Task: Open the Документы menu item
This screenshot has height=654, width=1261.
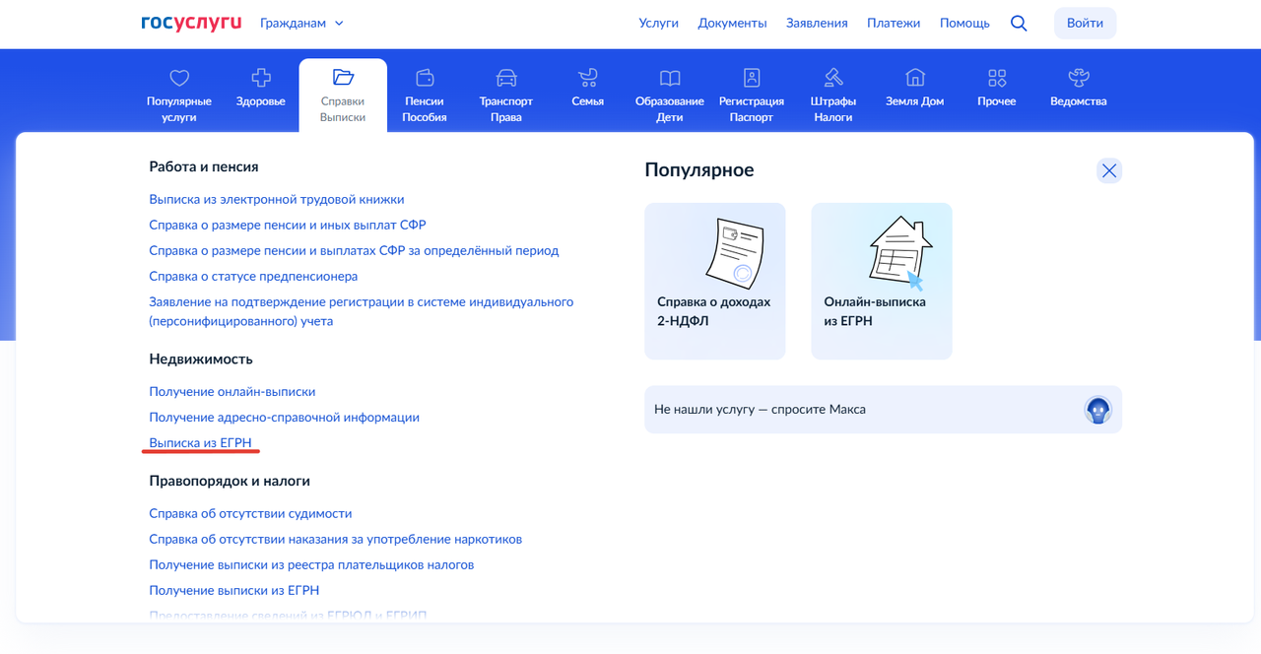Action: (732, 23)
